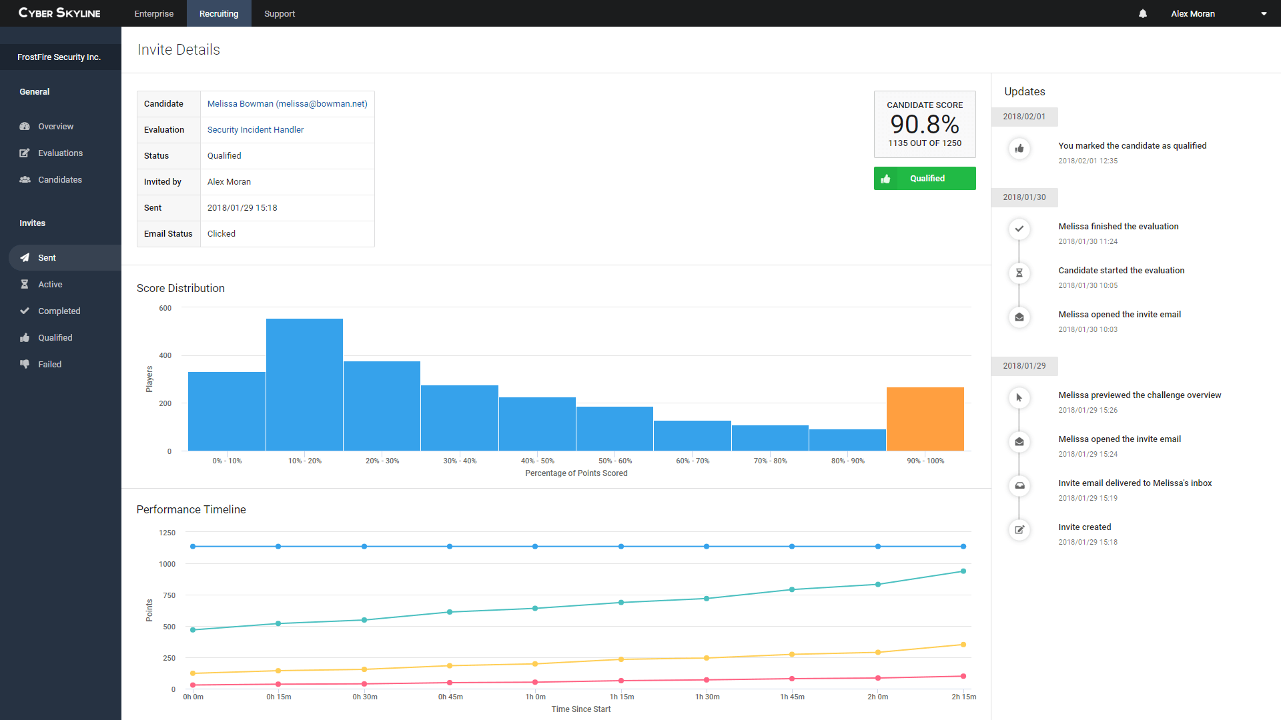Open Failed invites thumbs-down icon
This screenshot has width=1281, height=720.
click(25, 364)
